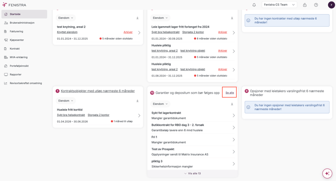
Task: Open Fakturering menu item
Action: [x=24, y=31]
